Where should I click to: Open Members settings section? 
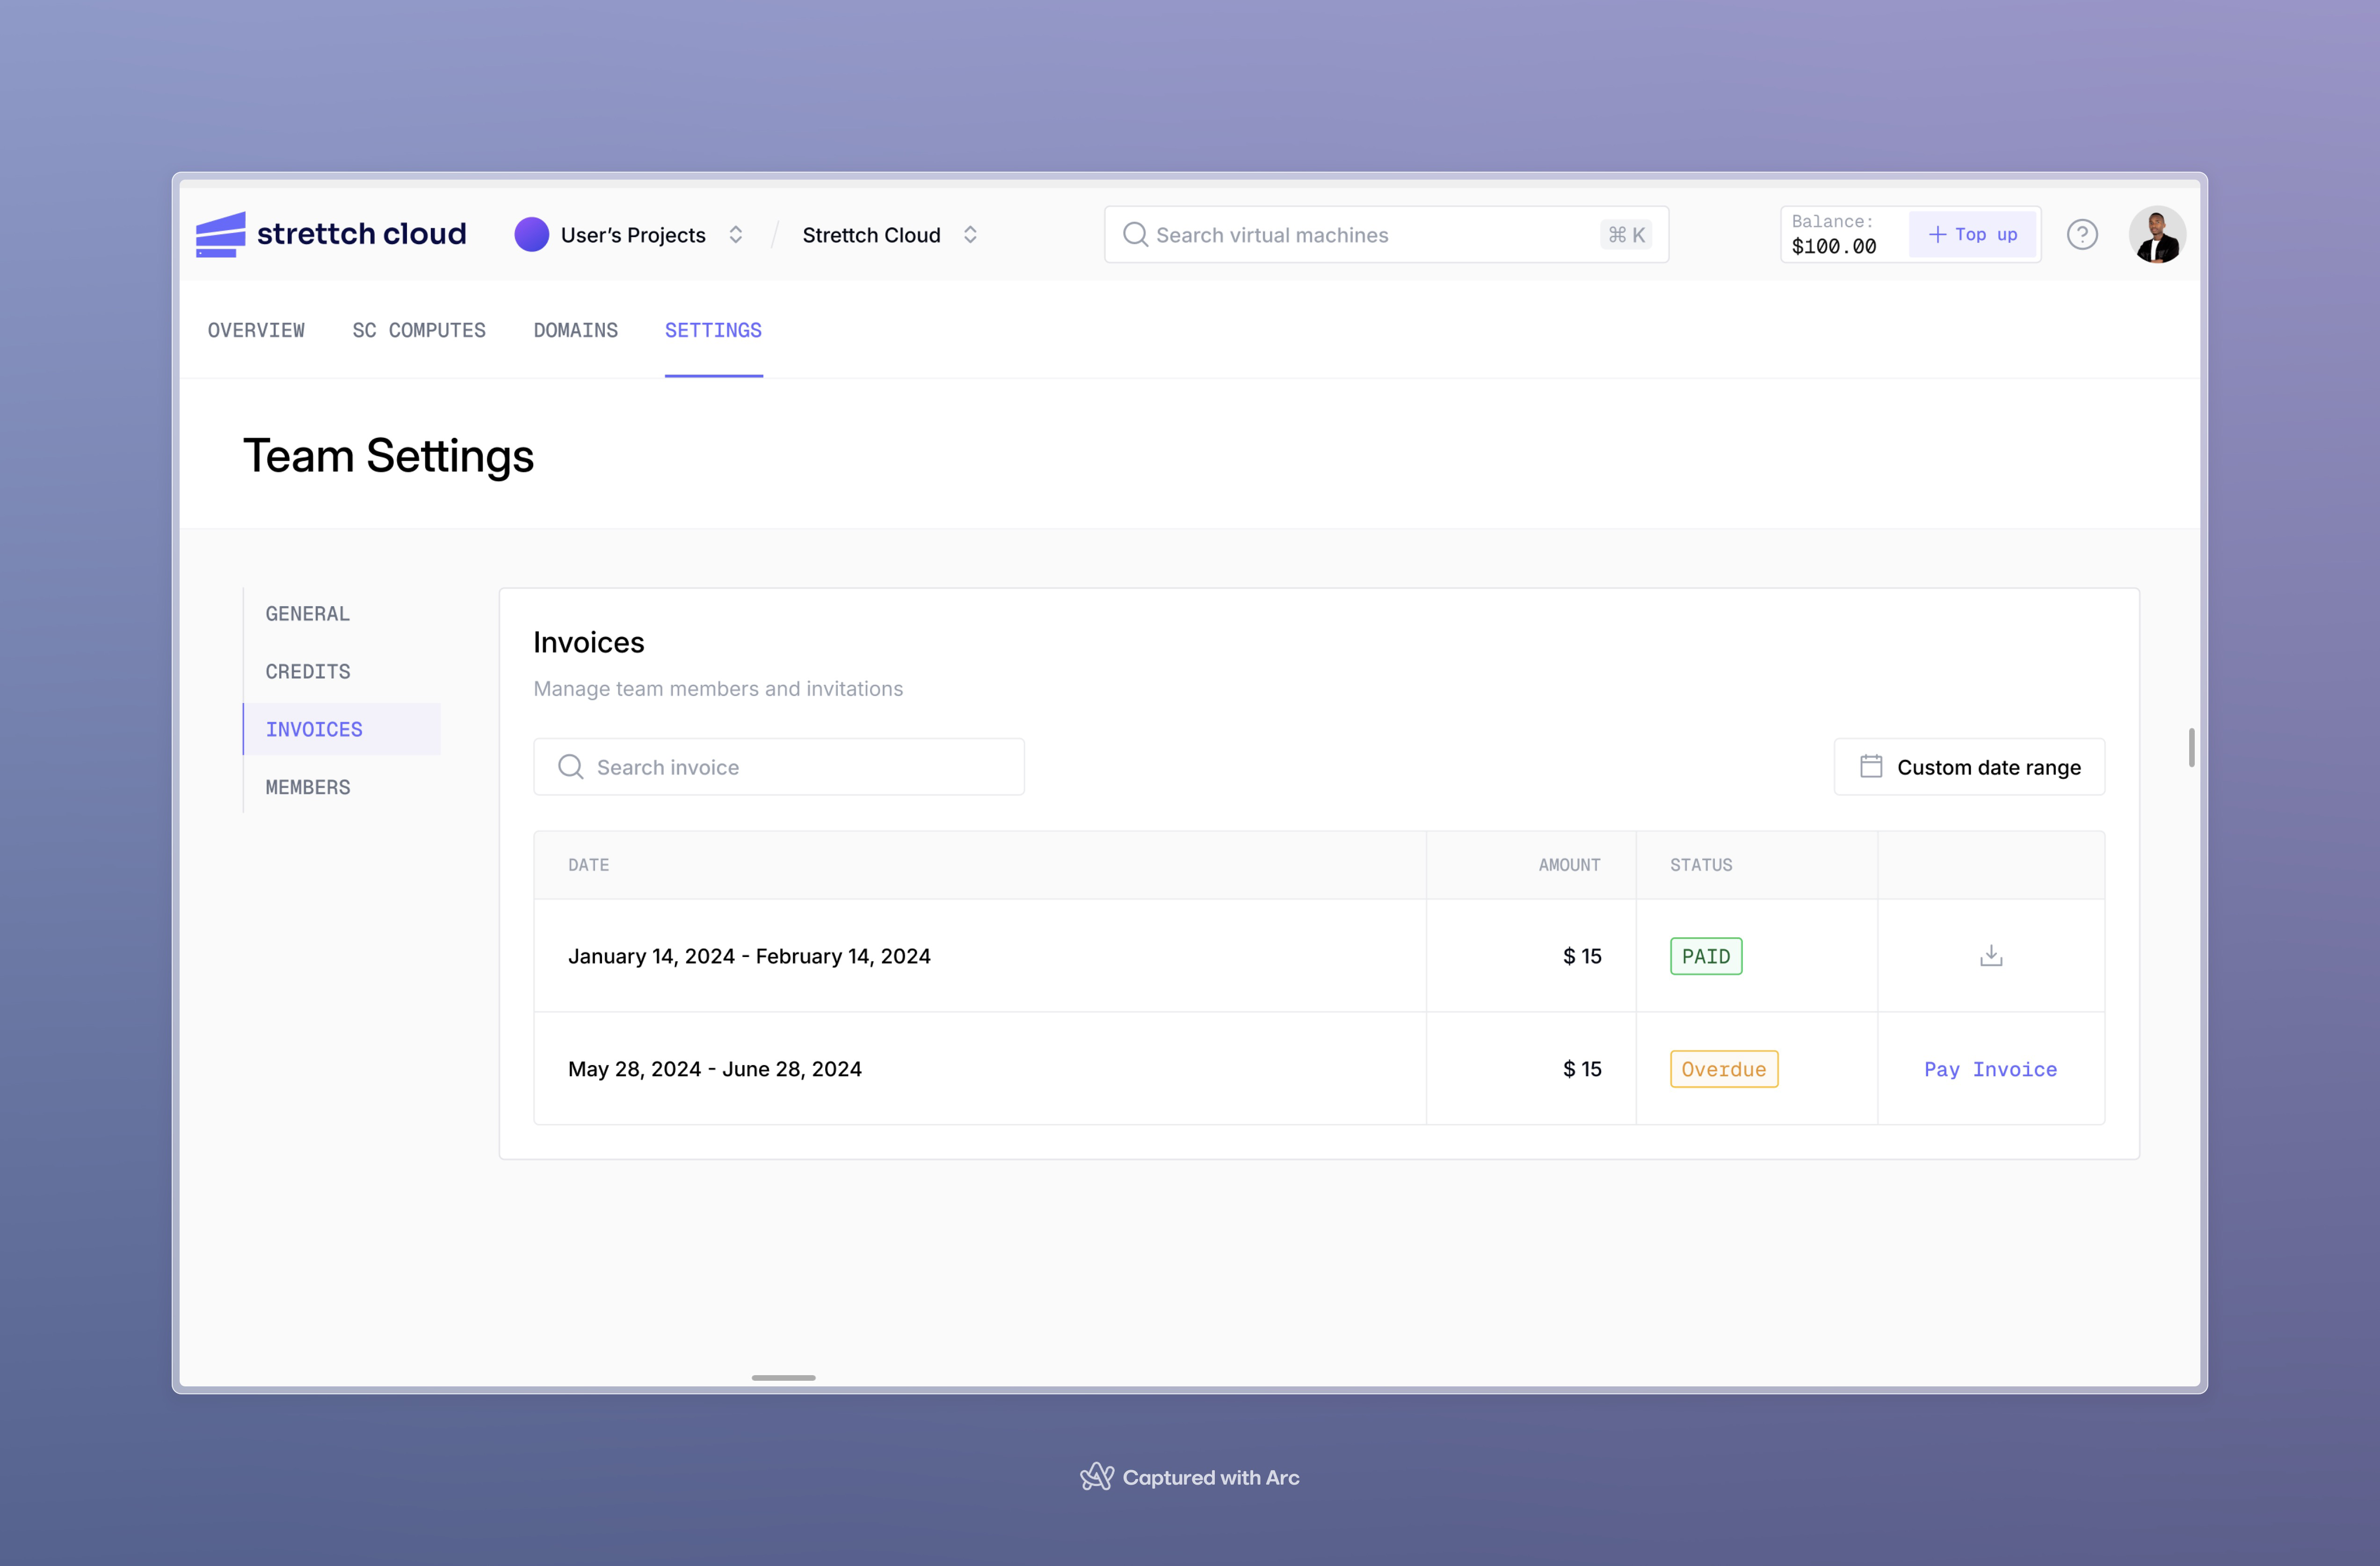(308, 788)
